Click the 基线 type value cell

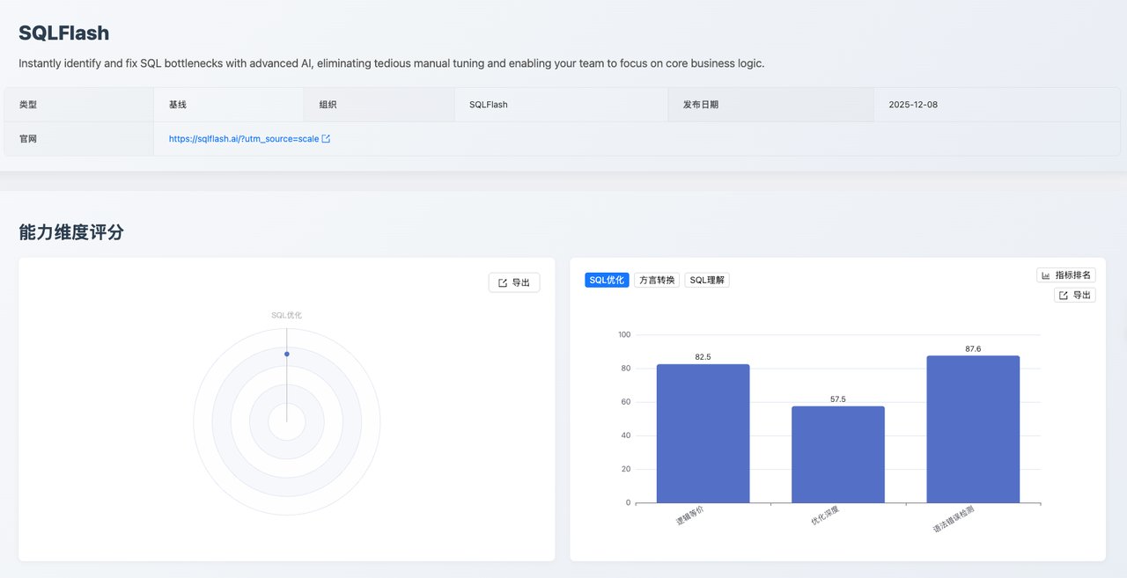click(178, 105)
